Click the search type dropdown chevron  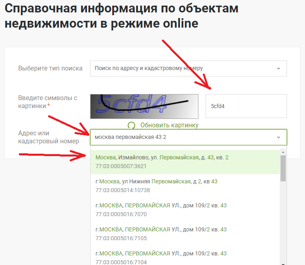pos(279,68)
